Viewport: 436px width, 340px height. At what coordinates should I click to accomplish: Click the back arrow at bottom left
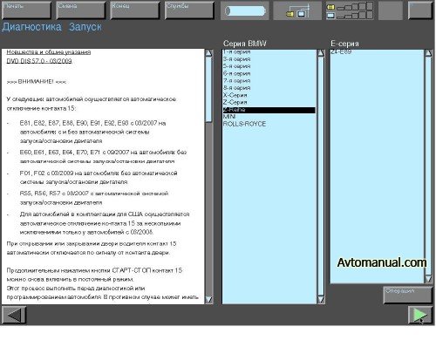14,315
